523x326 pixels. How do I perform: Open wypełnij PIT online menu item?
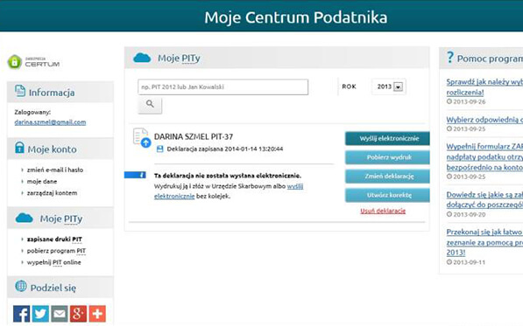click(x=53, y=262)
